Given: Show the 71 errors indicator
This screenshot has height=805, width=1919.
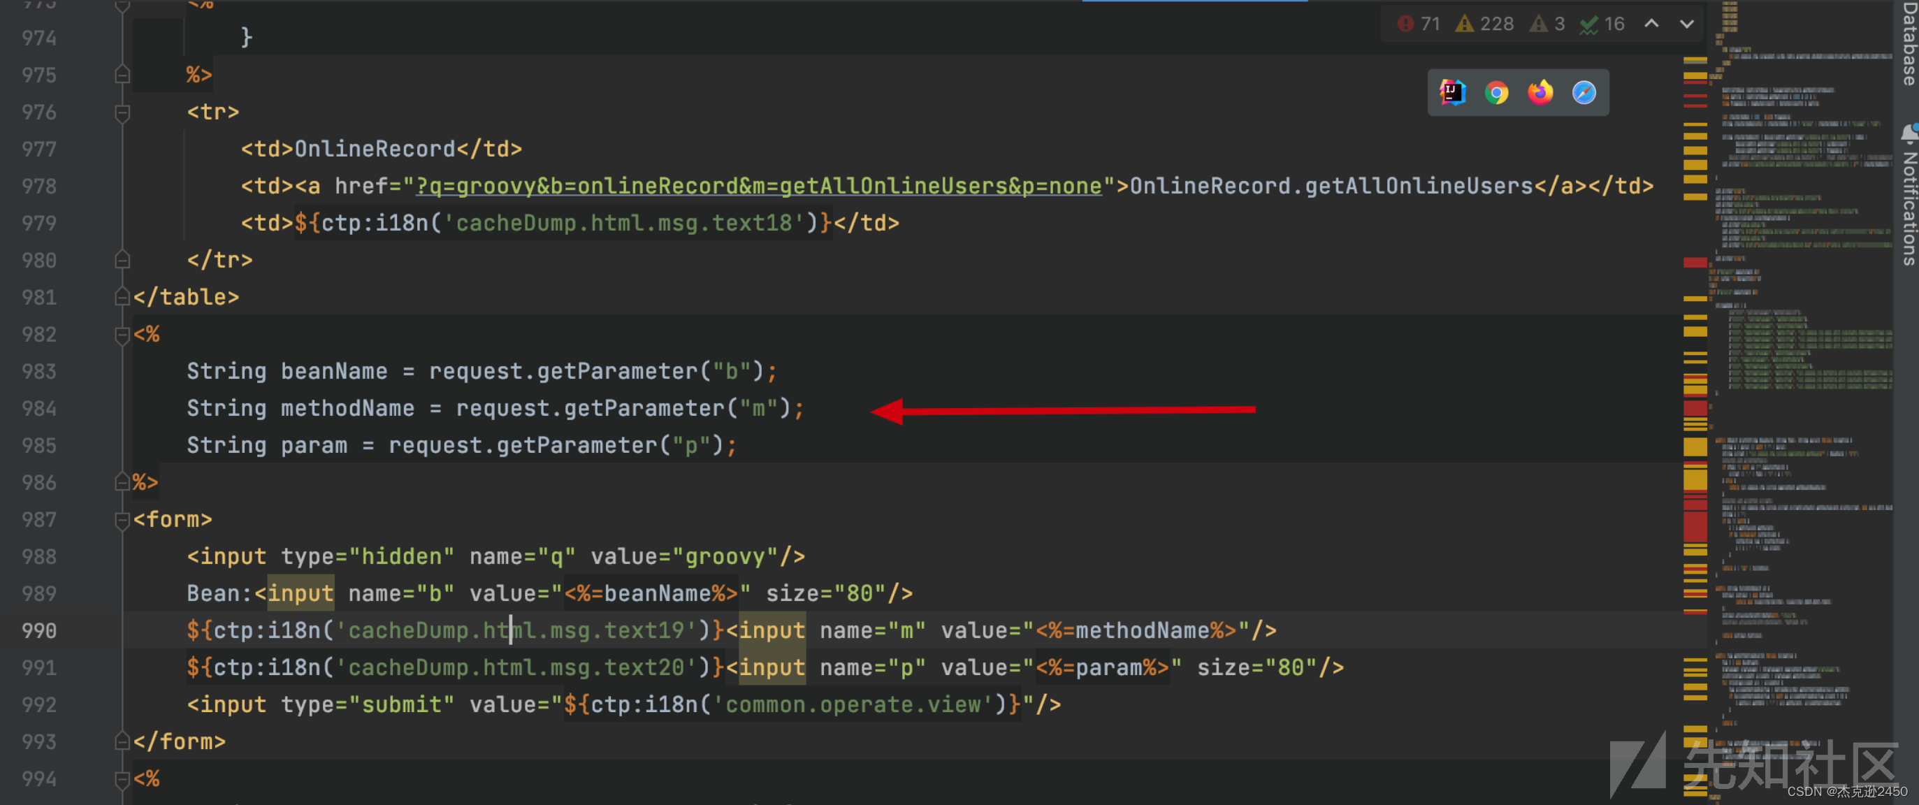Looking at the screenshot, I should pyautogui.click(x=1419, y=24).
